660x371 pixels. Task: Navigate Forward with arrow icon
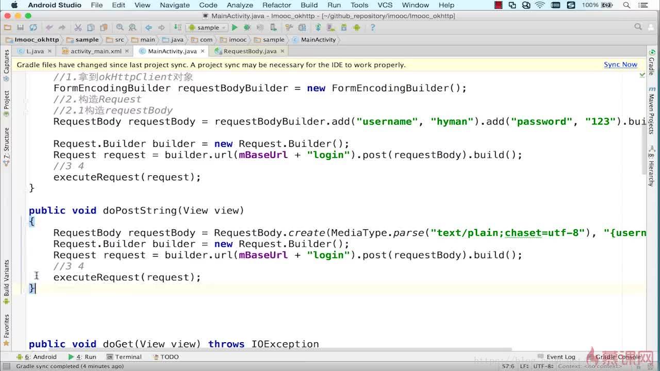pos(161,27)
